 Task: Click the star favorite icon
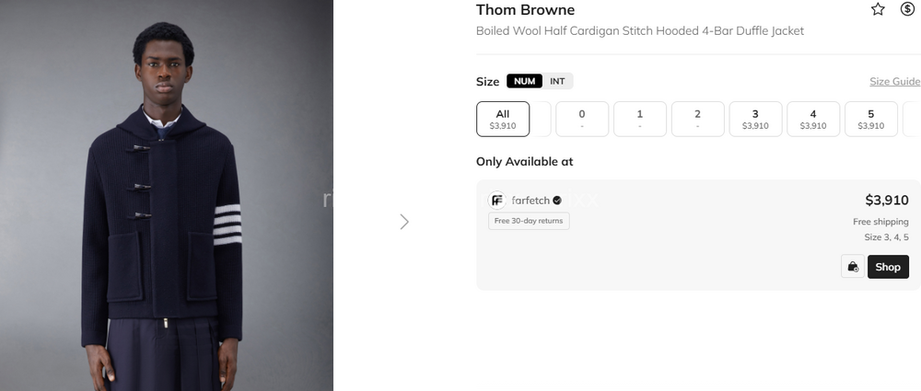pos(878,9)
